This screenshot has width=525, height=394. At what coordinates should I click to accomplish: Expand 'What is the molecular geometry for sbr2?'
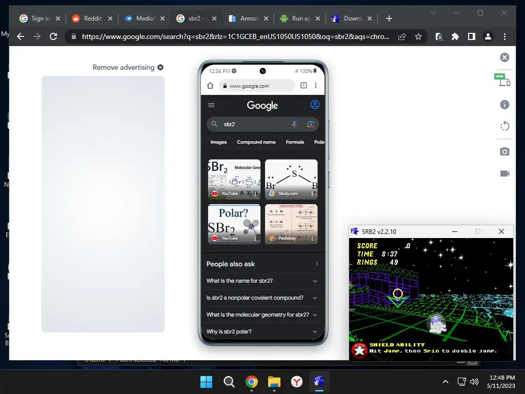[x=262, y=314]
